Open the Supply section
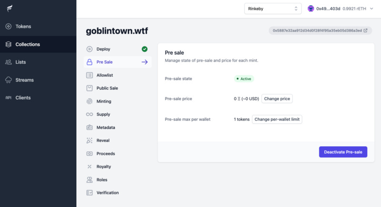 coord(118,114)
